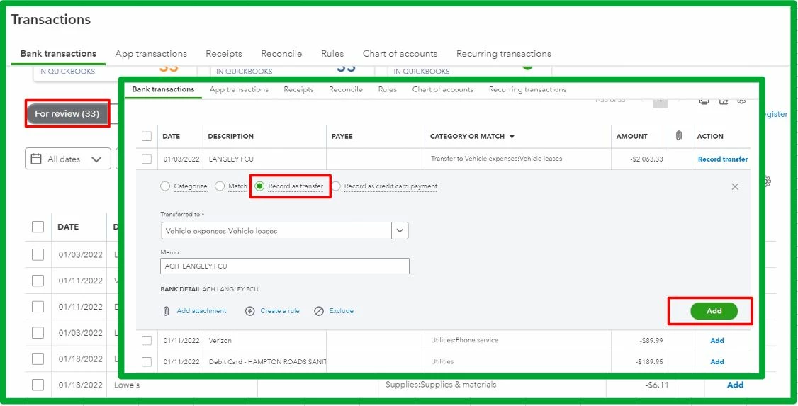Tick the select-all checkbox beside outer DATE header
Screen dimensions: 798x406
pos(38,227)
